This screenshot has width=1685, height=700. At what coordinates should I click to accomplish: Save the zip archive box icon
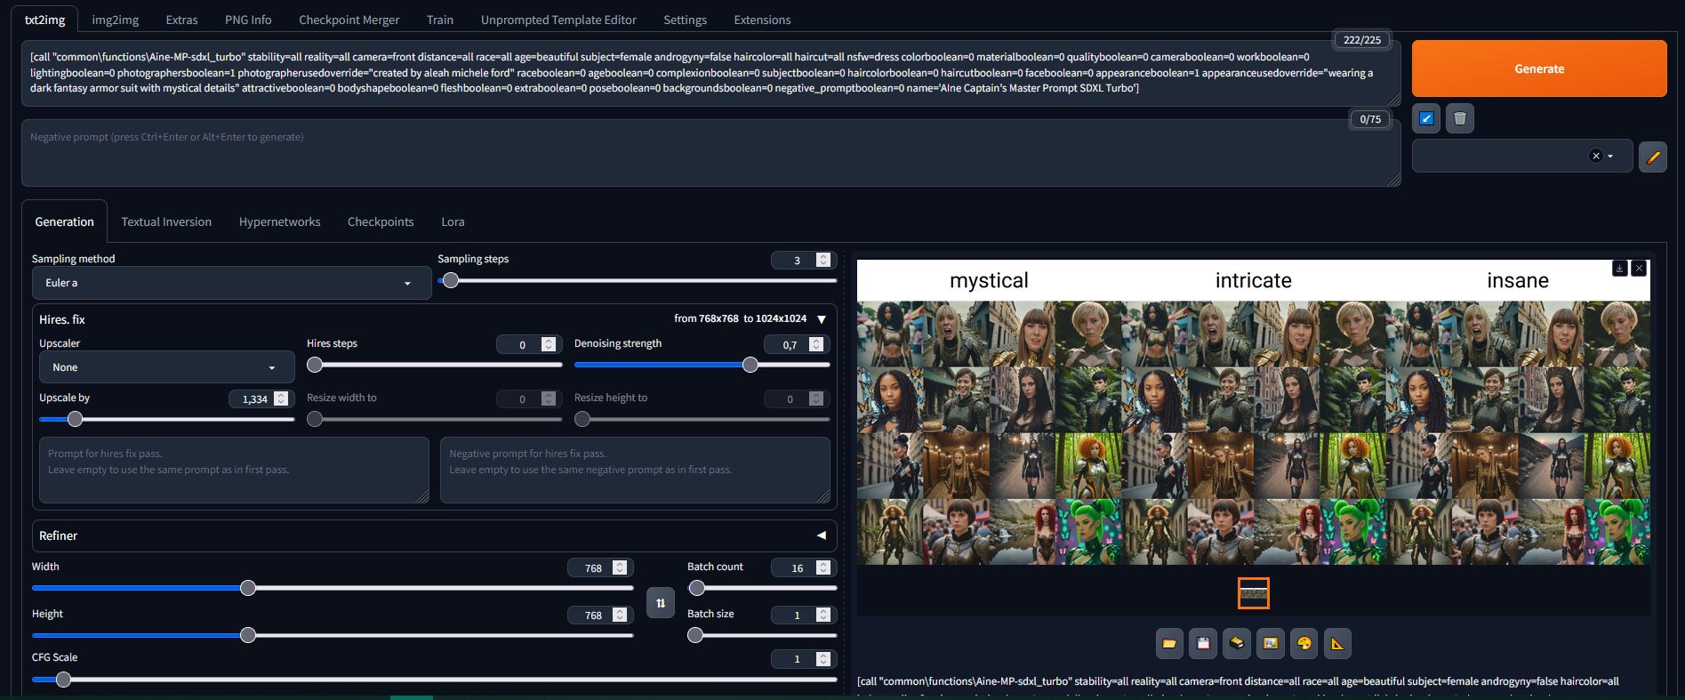(x=1236, y=643)
